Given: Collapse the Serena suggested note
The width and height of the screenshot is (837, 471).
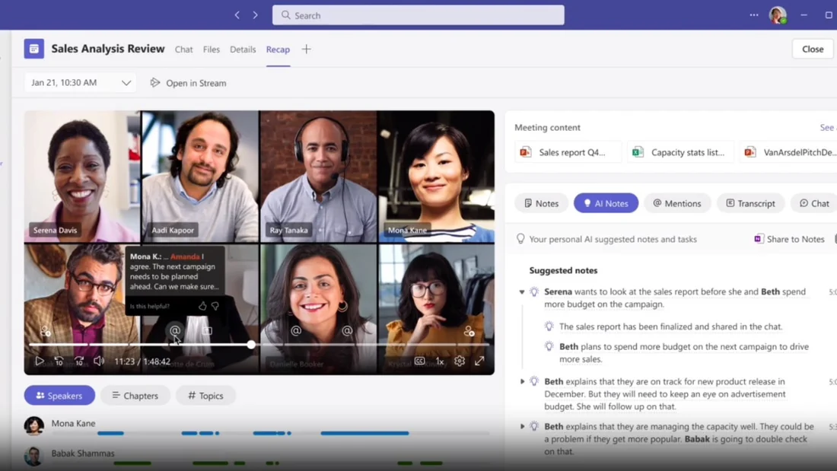Looking at the screenshot, I should (x=521, y=292).
